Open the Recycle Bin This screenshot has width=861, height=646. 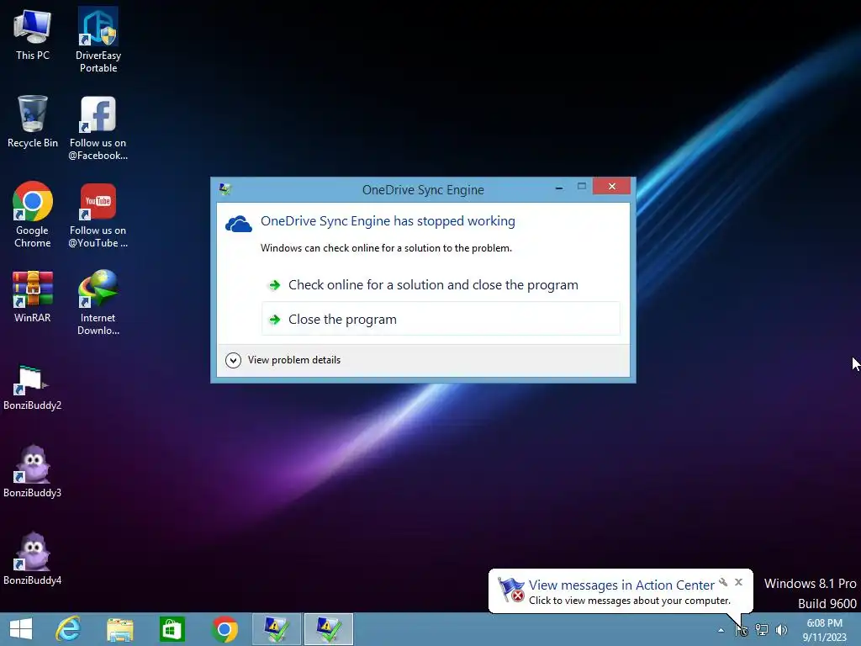(x=33, y=121)
